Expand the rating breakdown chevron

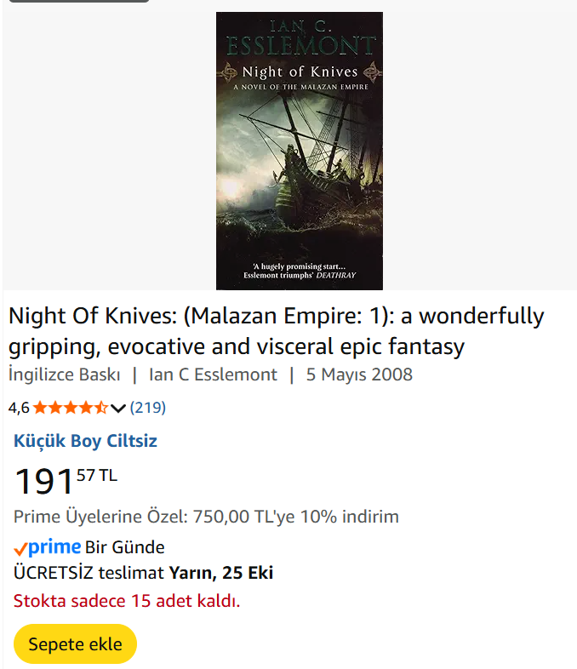118,409
